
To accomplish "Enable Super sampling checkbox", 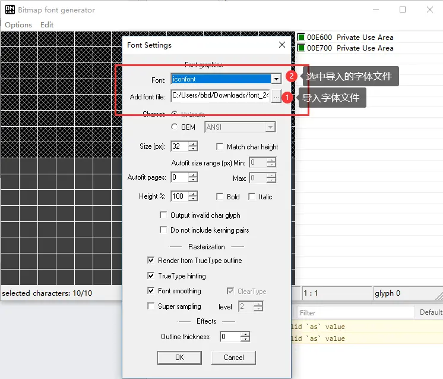I will click(151, 306).
